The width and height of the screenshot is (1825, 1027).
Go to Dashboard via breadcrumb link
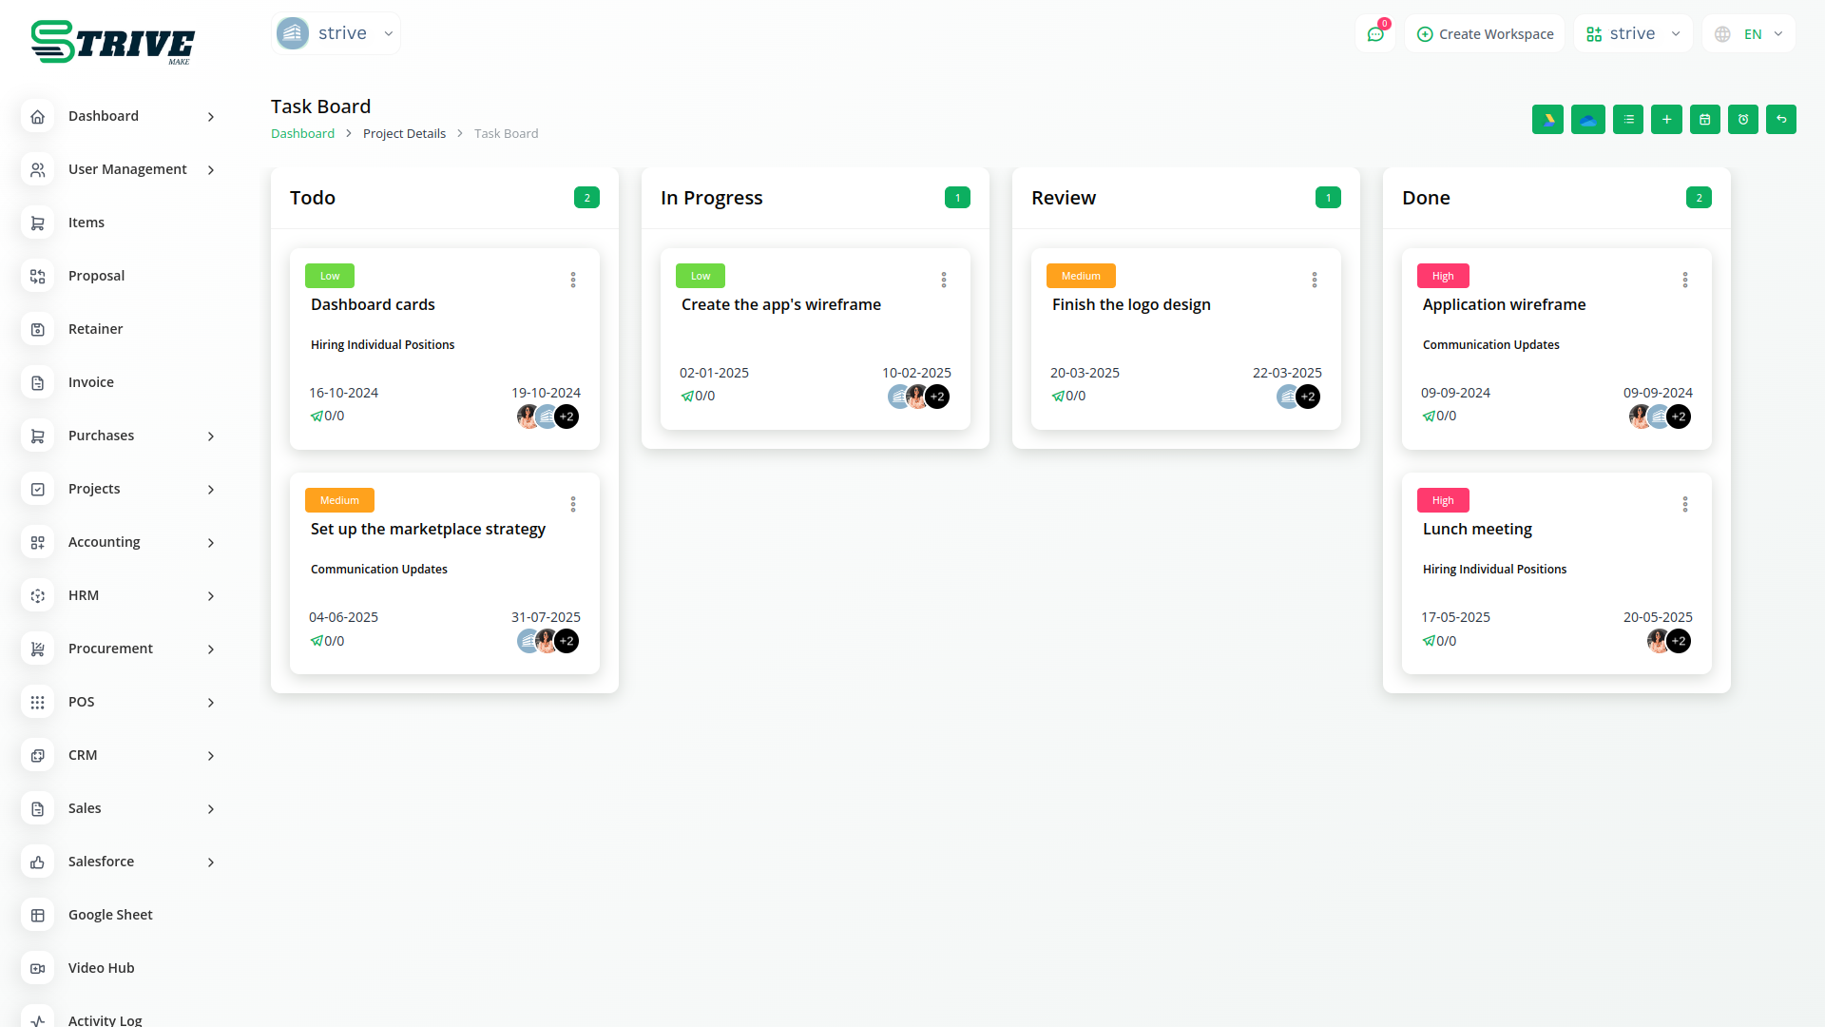tap(302, 134)
